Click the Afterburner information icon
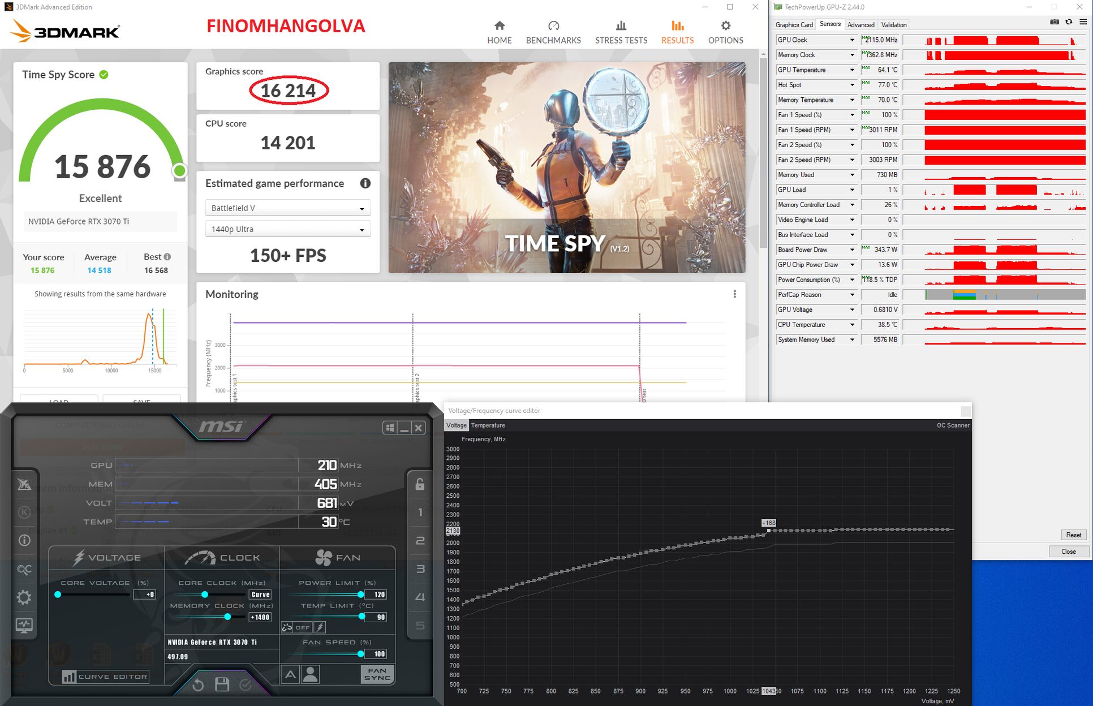The width and height of the screenshot is (1093, 706). click(x=24, y=540)
